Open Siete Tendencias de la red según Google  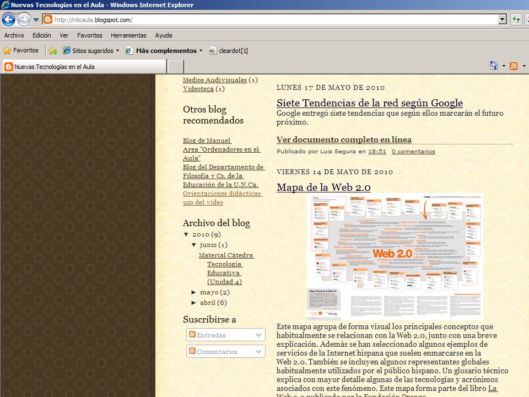(x=369, y=103)
